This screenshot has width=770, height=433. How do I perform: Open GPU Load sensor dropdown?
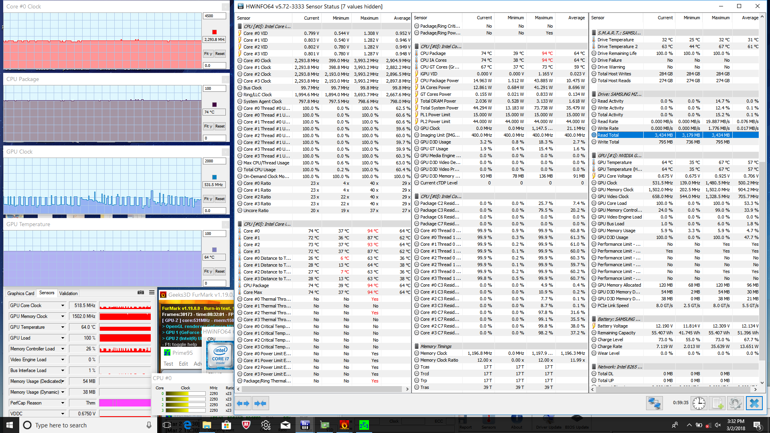[x=63, y=338]
